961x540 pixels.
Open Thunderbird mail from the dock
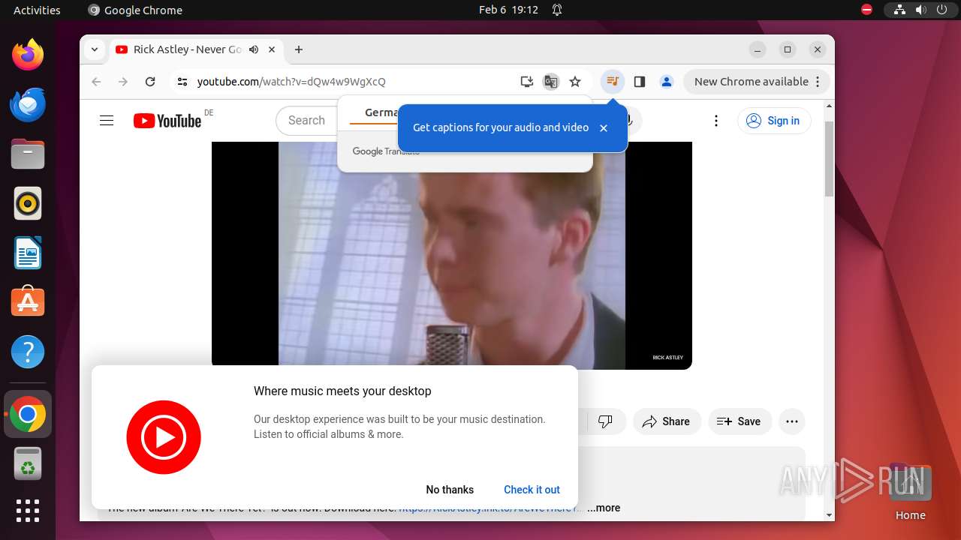point(28,104)
